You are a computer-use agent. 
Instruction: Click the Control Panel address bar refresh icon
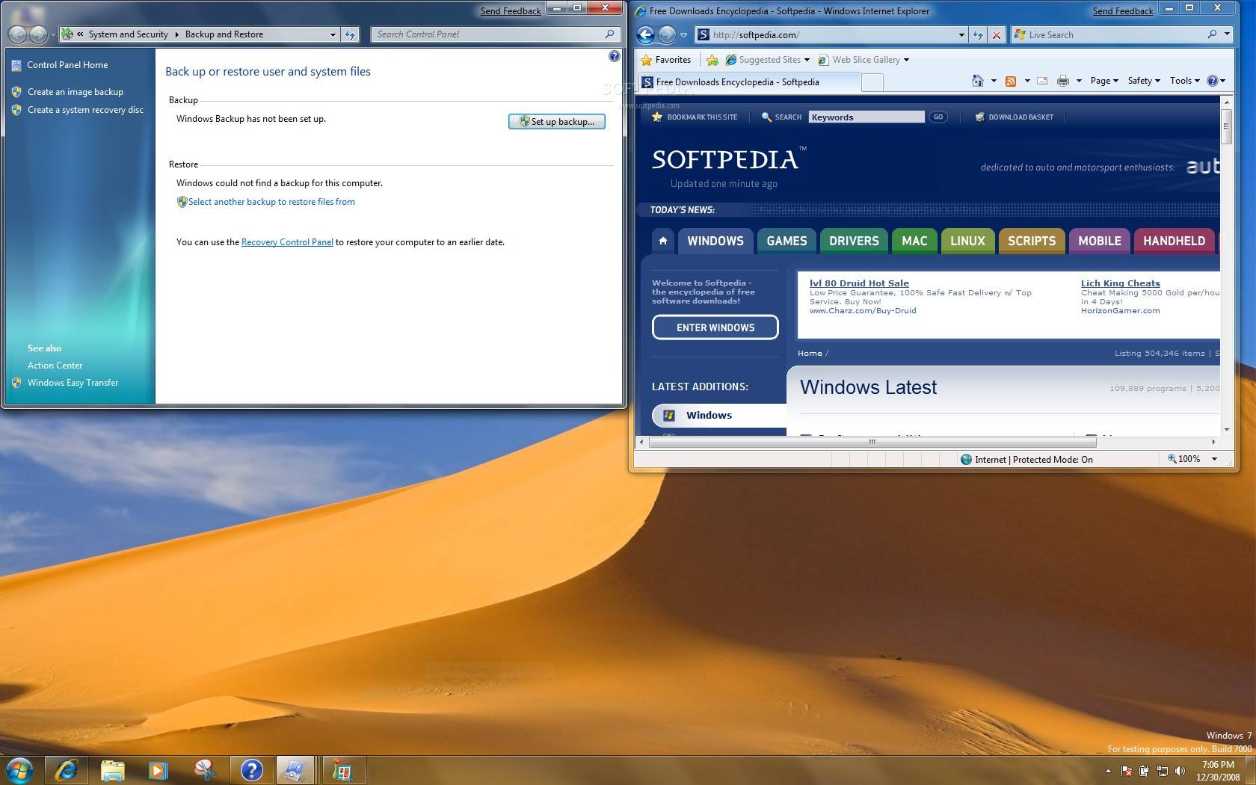(350, 34)
